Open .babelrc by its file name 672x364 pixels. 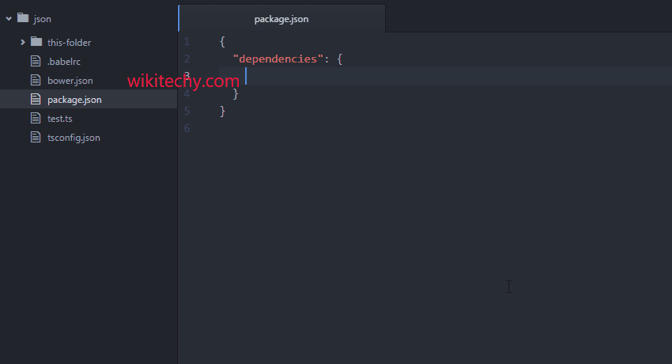65,61
